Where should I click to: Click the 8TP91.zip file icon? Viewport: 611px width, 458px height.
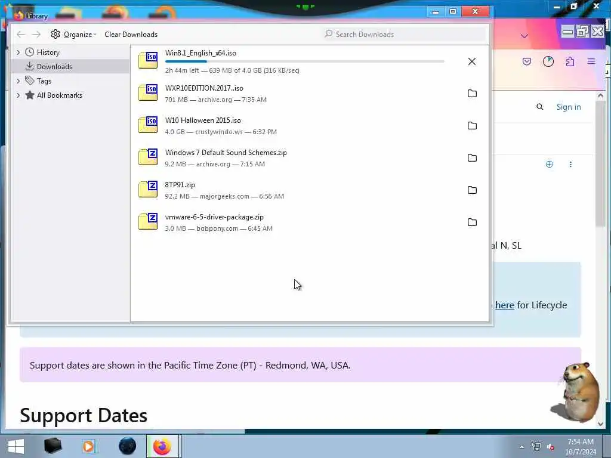148,189
